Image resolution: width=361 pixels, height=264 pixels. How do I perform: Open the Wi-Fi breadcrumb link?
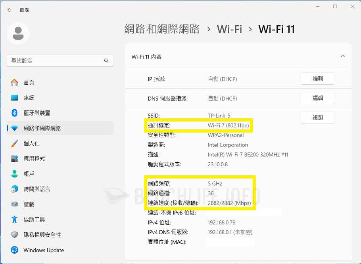[229, 29]
